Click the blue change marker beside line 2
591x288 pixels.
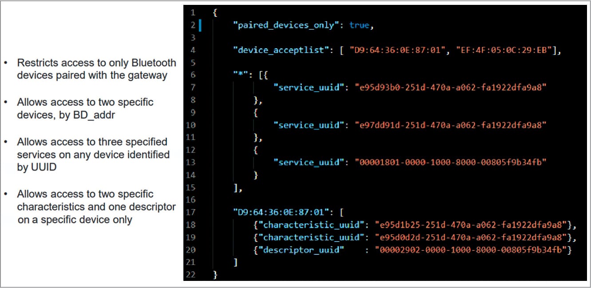click(200, 25)
